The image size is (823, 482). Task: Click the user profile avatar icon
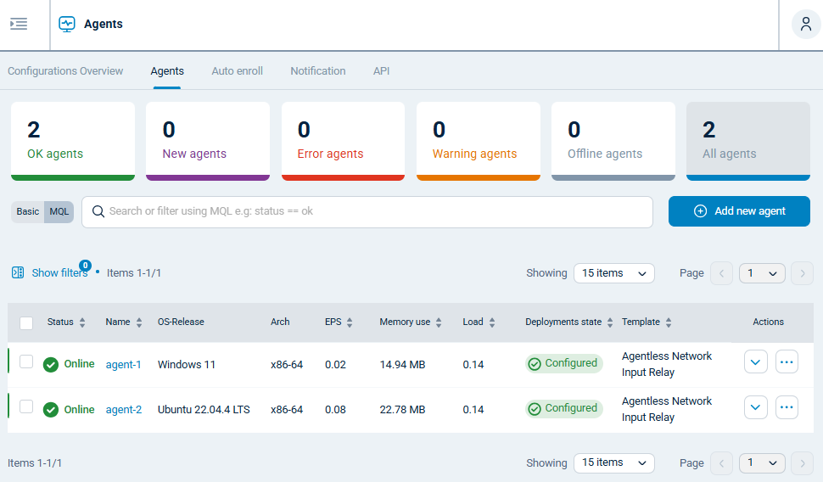click(x=805, y=24)
